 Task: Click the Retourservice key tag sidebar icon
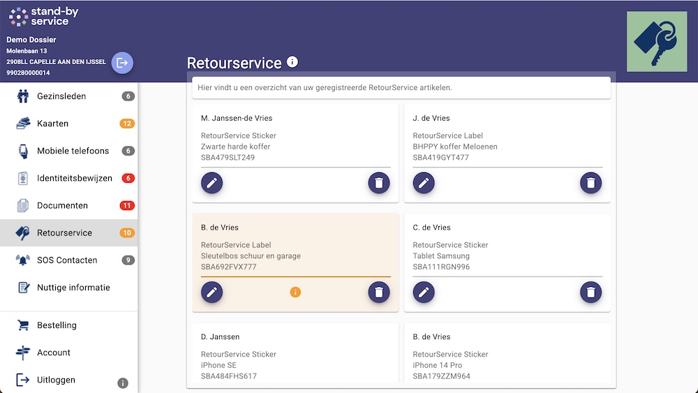tap(23, 232)
